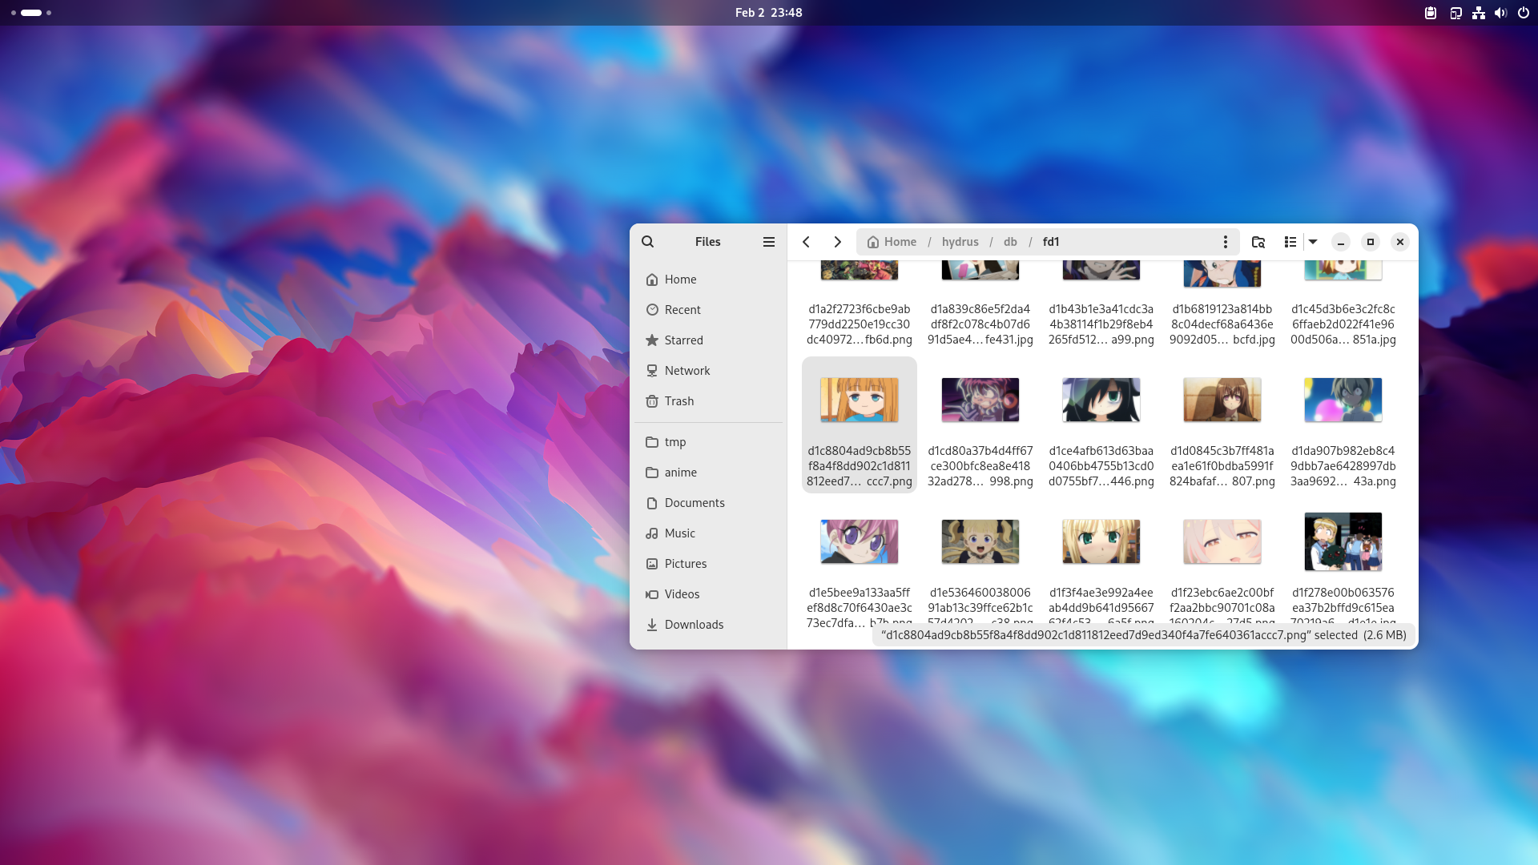
Task: Open Downloads in the sidebar
Action: pos(708,625)
